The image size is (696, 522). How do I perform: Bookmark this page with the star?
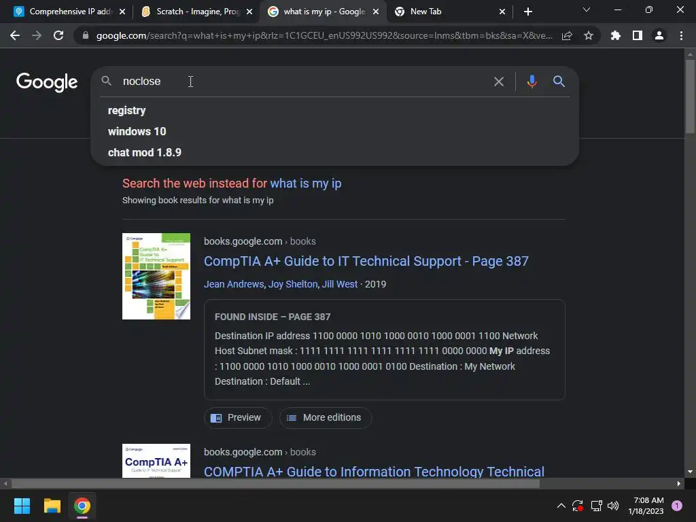coord(589,35)
